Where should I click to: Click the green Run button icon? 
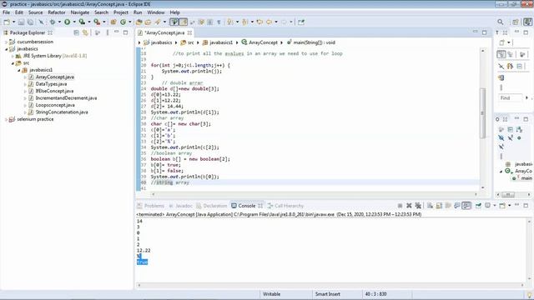pos(67,22)
